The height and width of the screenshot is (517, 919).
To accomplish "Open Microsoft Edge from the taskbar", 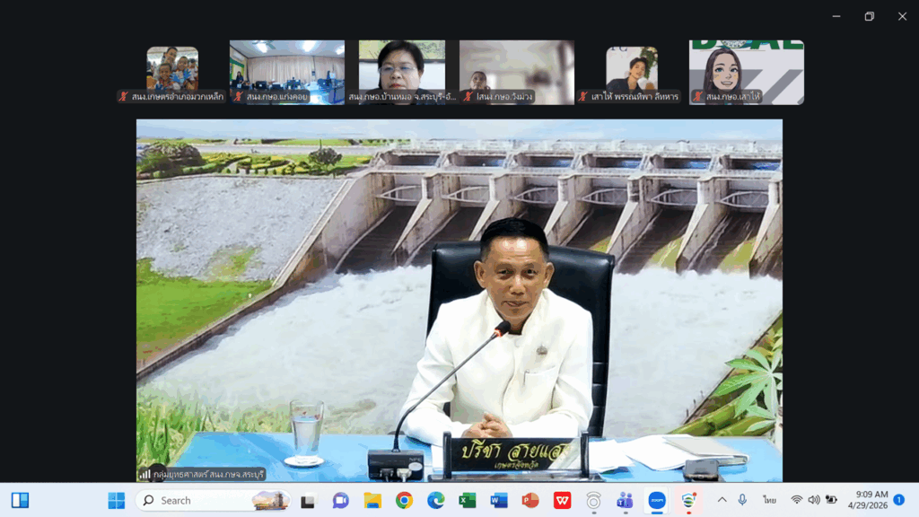I will 435,501.
